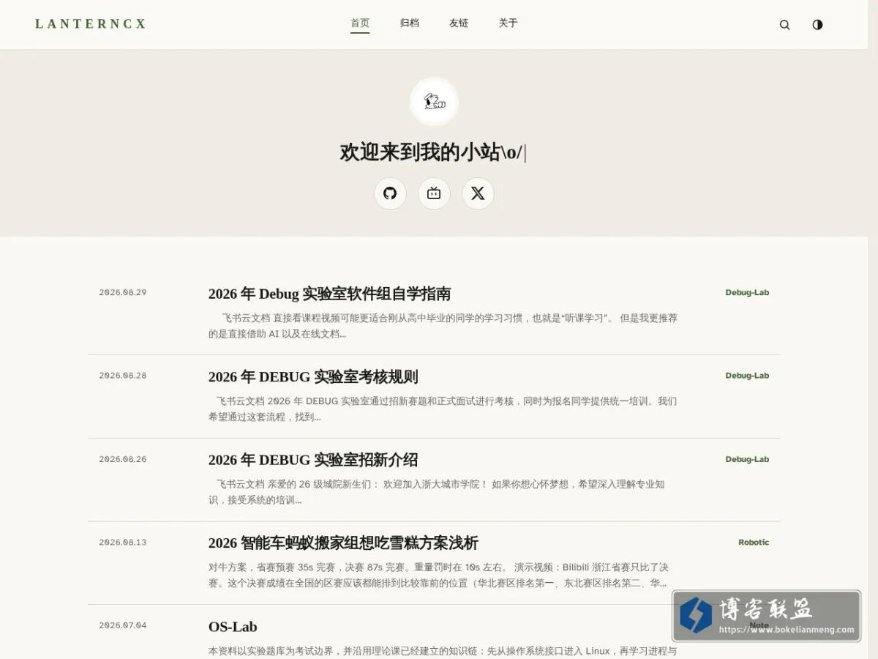The height and width of the screenshot is (659, 878).
Task: Click Debug-Lab tag on 招新介绍 post
Action: 747,459
